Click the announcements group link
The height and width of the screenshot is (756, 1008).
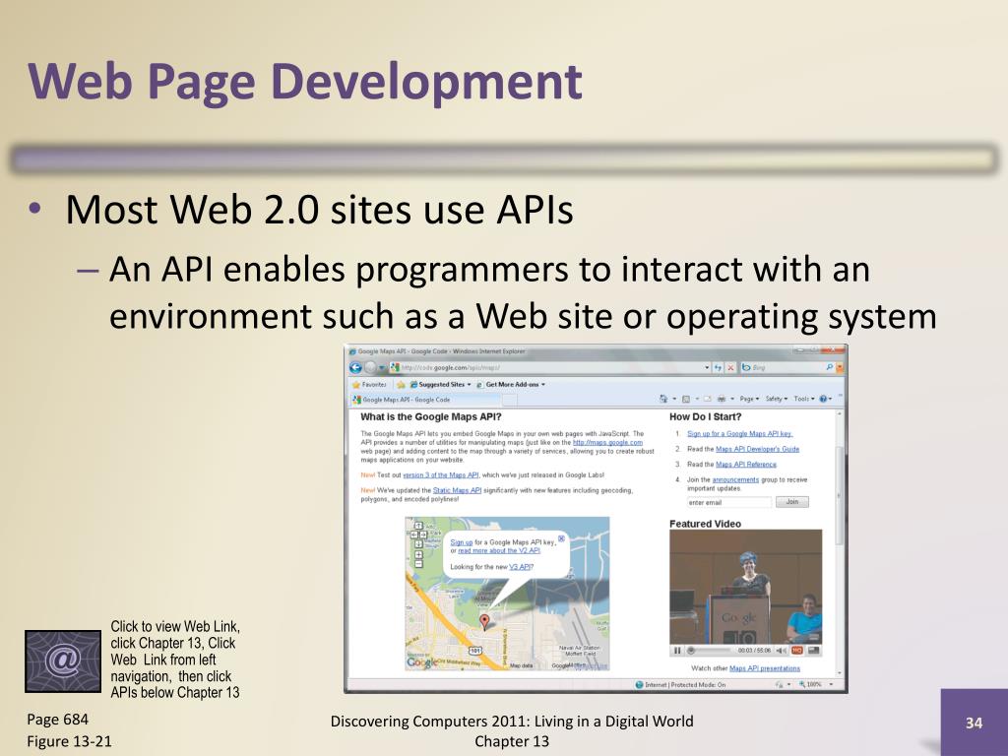[735, 479]
